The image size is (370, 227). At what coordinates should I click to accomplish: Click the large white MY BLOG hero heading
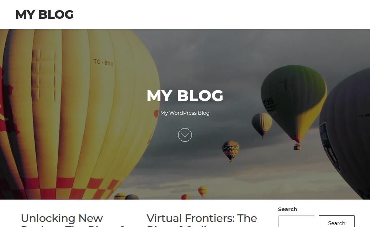click(x=185, y=96)
